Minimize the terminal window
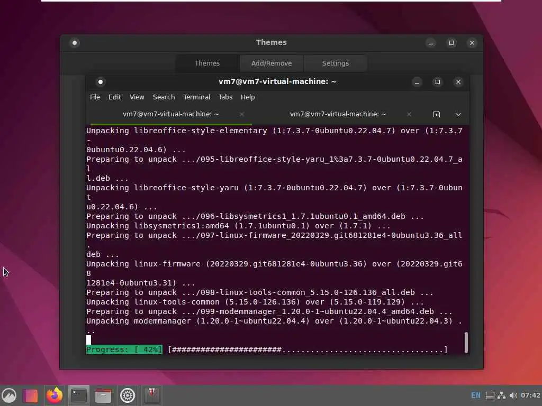 [417, 82]
